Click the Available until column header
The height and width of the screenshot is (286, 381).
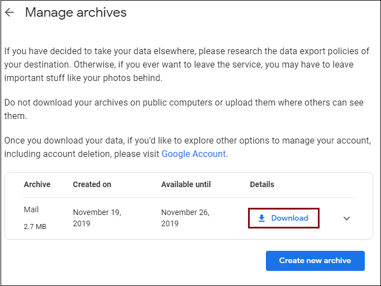click(x=186, y=184)
